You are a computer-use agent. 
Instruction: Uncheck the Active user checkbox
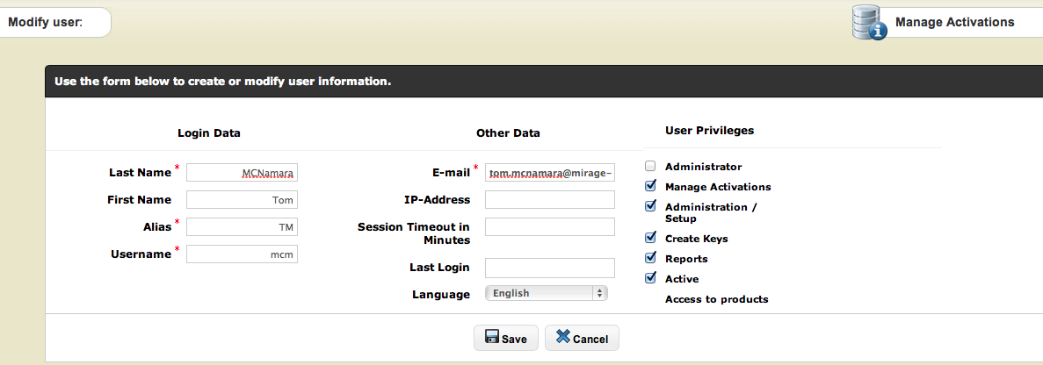[650, 278]
